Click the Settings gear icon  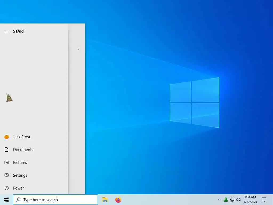7,175
